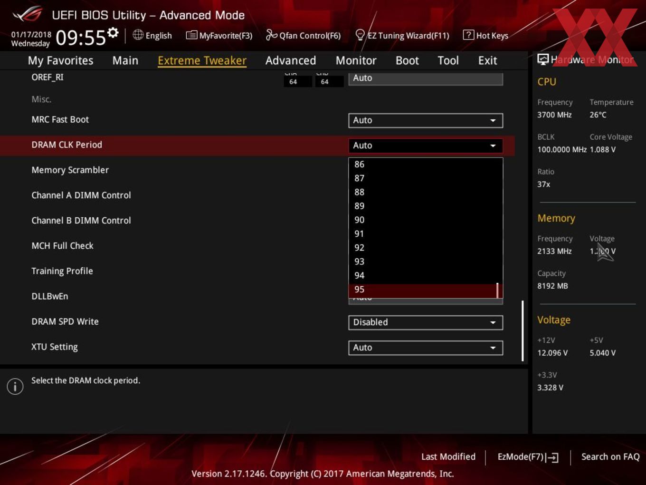
Task: Click the 01/17/2018 date text
Action: pos(31,34)
